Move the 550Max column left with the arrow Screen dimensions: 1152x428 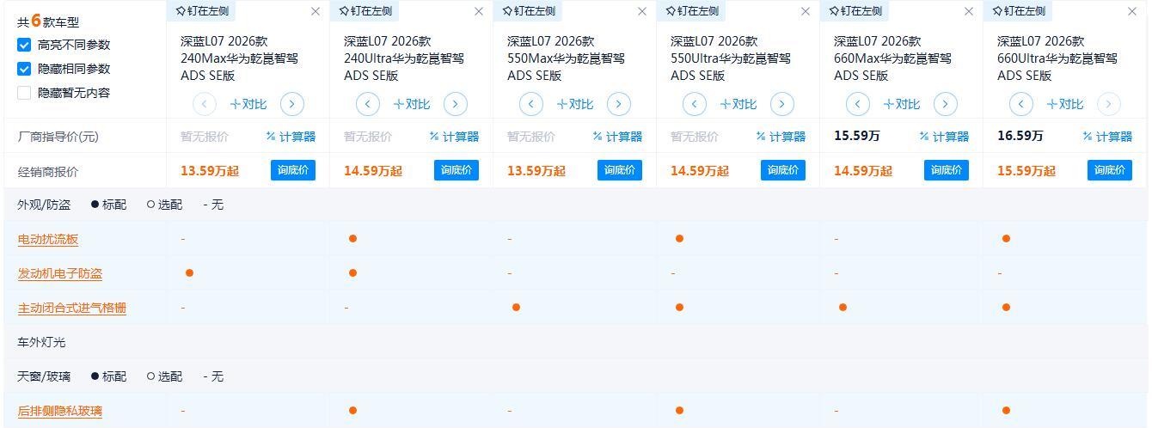click(531, 104)
